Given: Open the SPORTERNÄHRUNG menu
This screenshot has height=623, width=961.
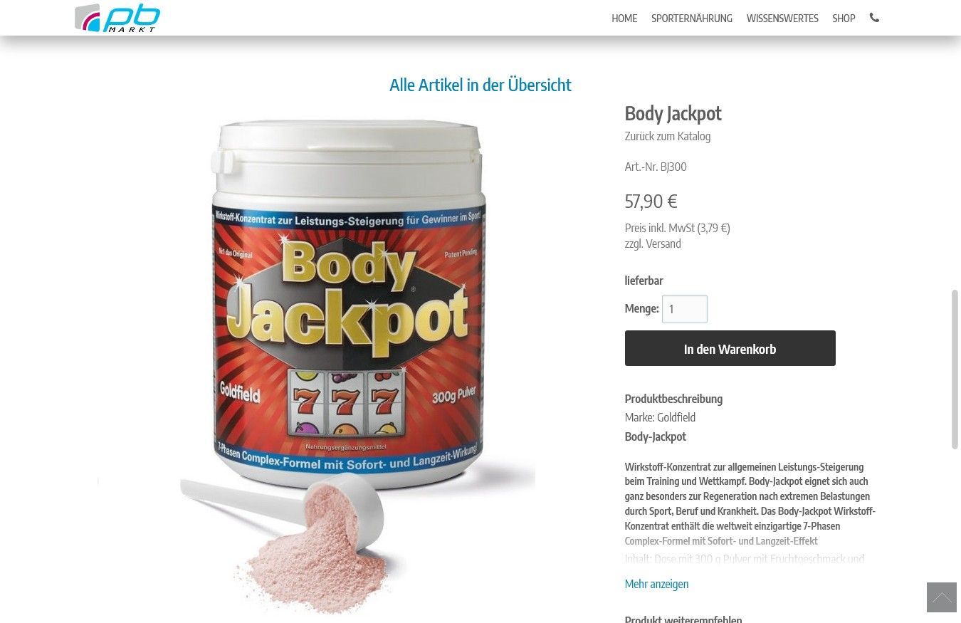Looking at the screenshot, I should pyautogui.click(x=691, y=19).
